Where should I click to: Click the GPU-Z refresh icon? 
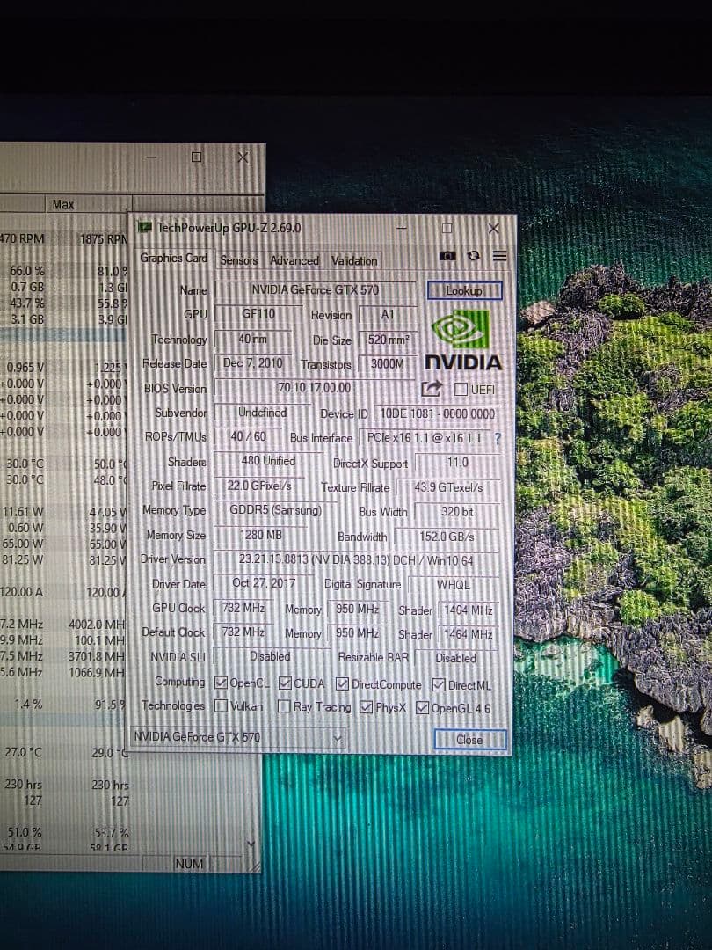pos(474,256)
